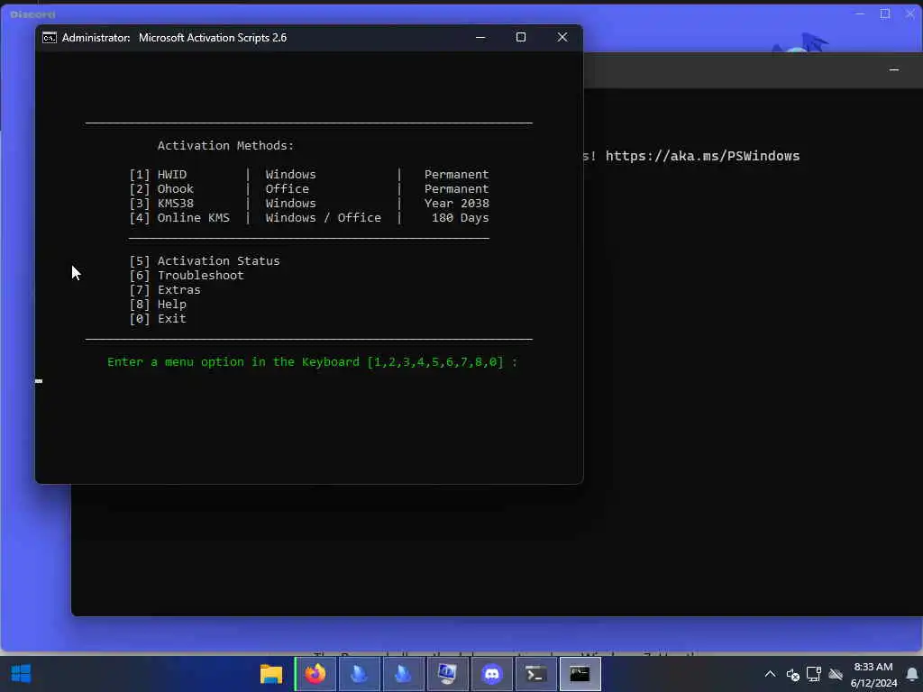
Task: Maximize the Discord window
Action: tap(885, 13)
